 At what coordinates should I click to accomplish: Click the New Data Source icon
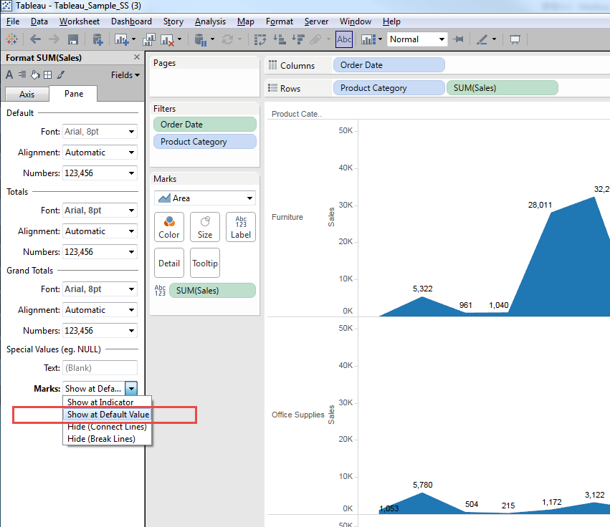click(97, 39)
